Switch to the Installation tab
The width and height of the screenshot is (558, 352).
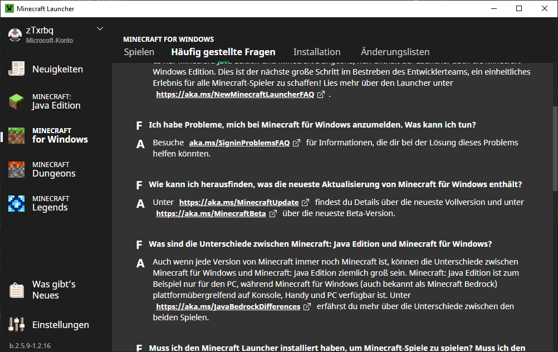(x=317, y=52)
